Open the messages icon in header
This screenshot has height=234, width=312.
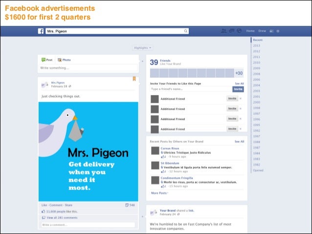[232, 31]
